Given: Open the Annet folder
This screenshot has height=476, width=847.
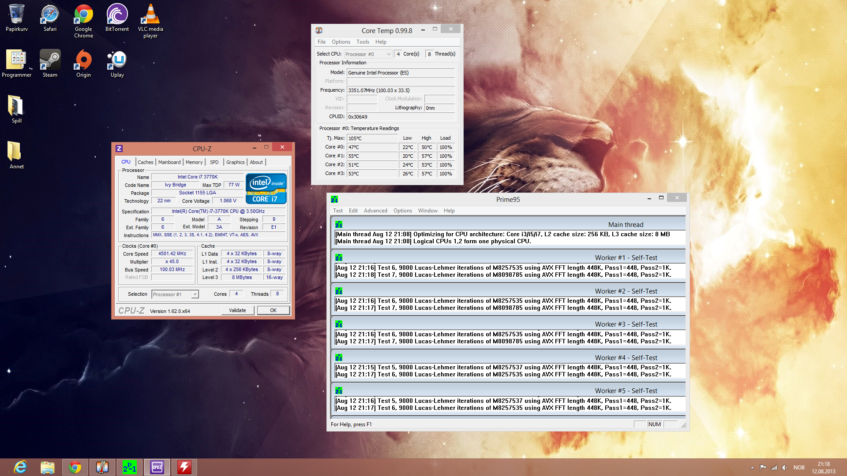Looking at the screenshot, I should pyautogui.click(x=16, y=156).
